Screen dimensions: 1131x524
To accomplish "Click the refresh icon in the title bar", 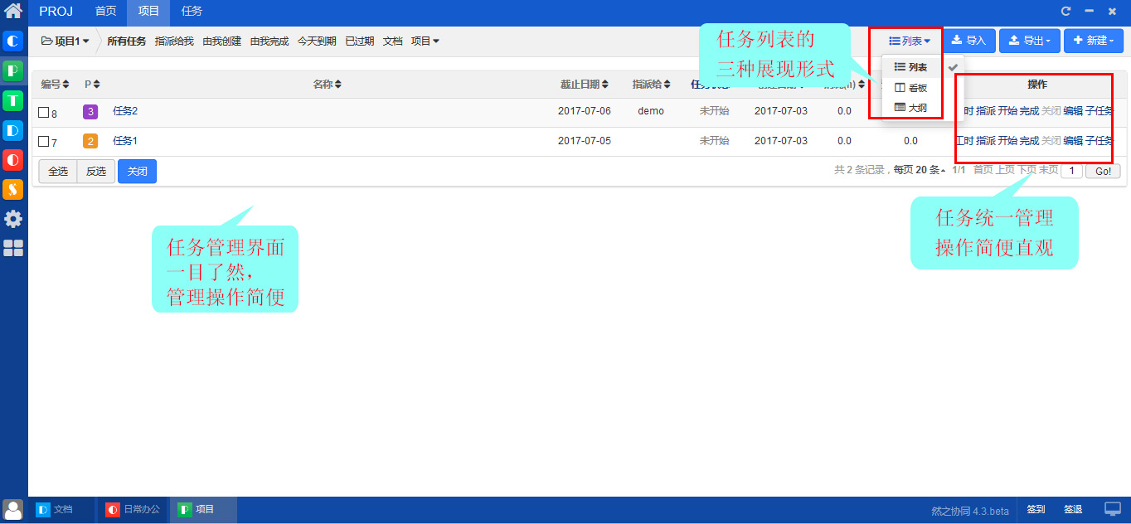I will click(x=1066, y=12).
